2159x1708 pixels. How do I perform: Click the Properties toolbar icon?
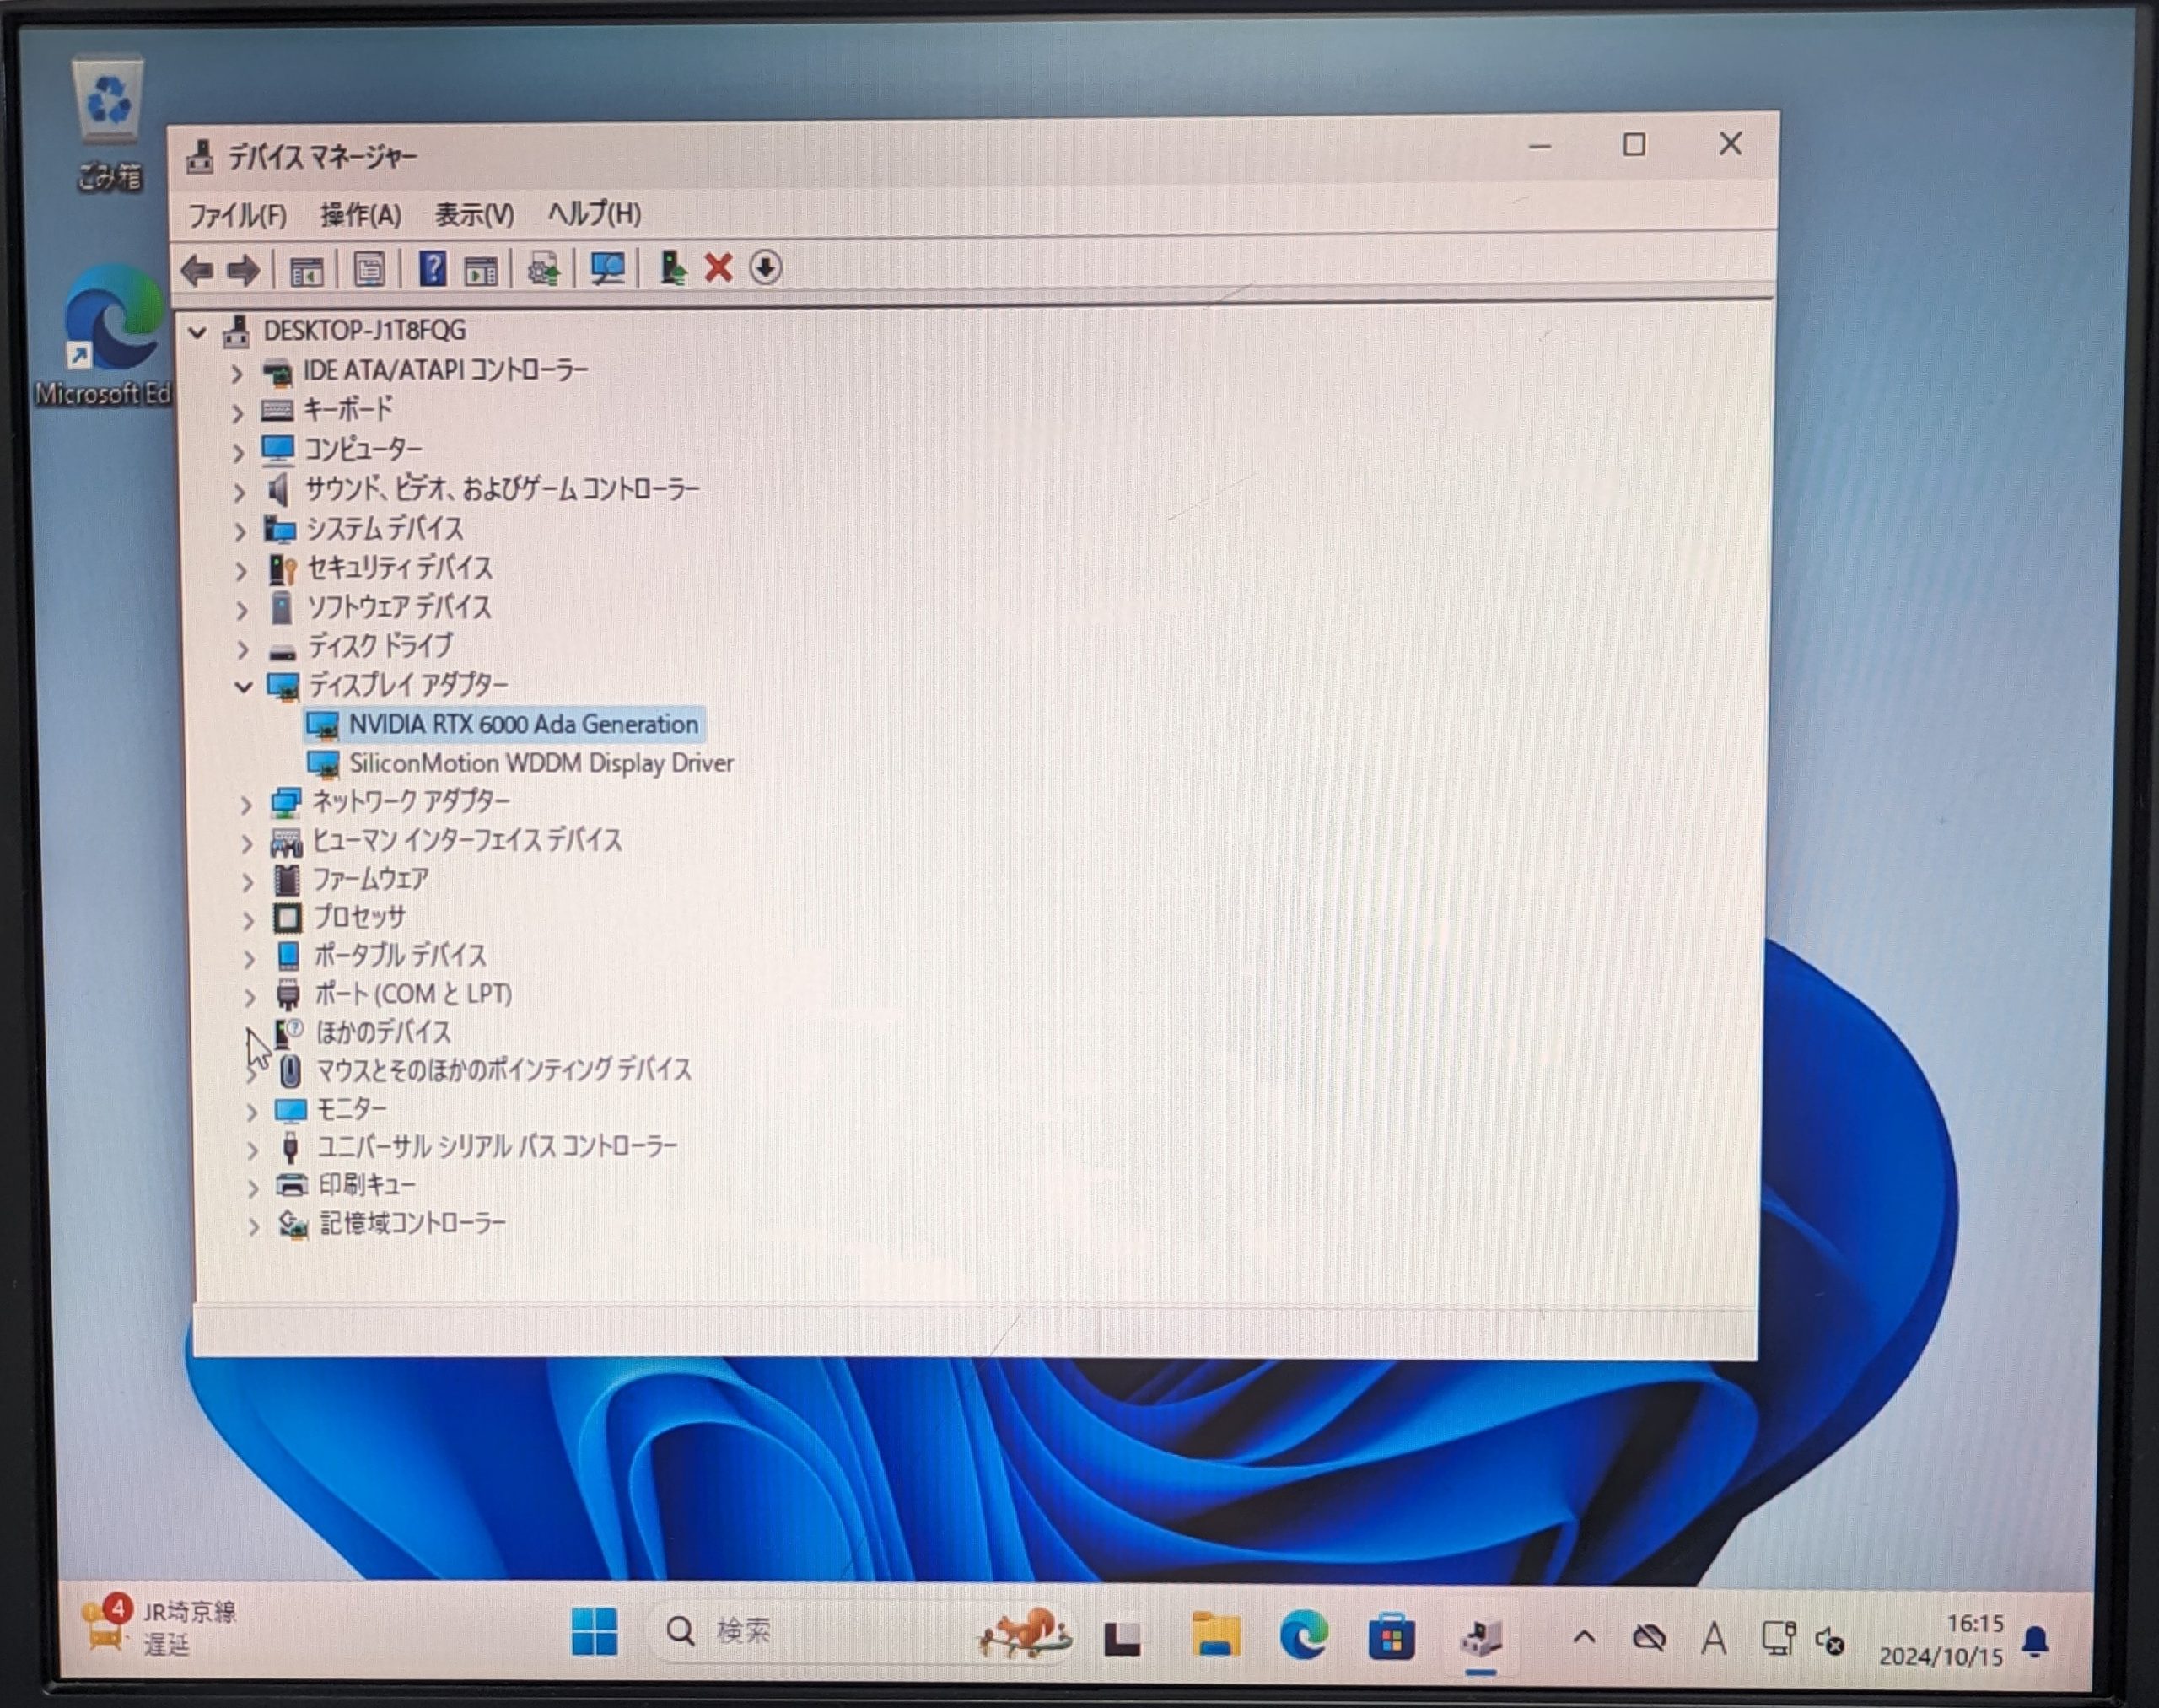(369, 269)
